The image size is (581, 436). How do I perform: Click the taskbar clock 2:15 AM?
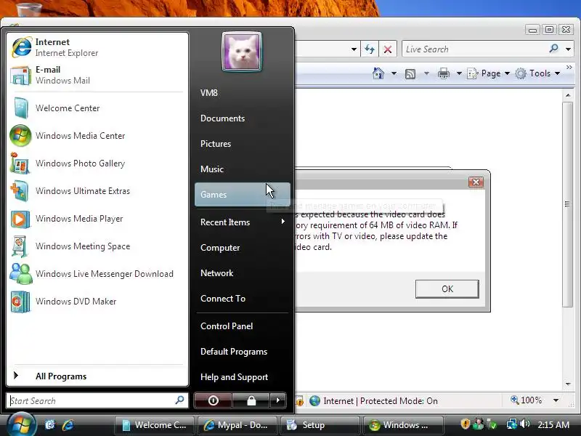[553, 424]
